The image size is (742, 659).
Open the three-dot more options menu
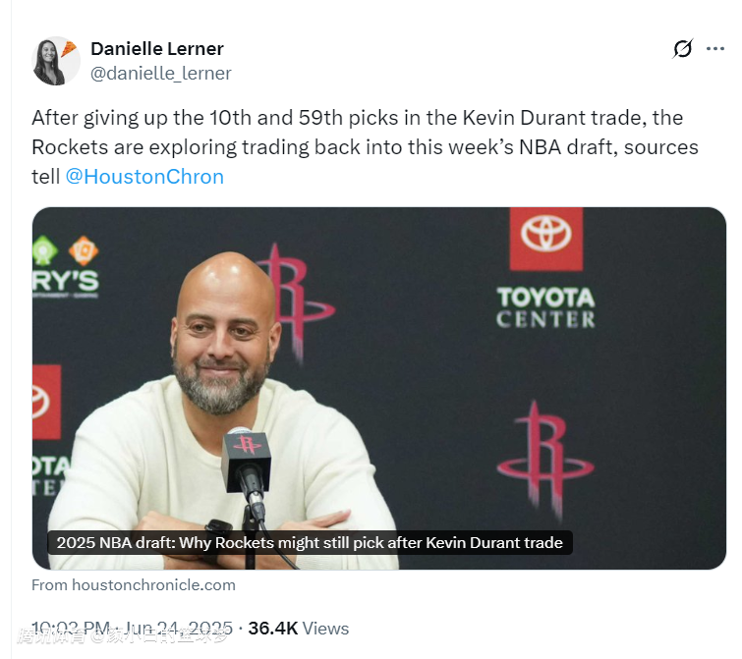click(715, 49)
